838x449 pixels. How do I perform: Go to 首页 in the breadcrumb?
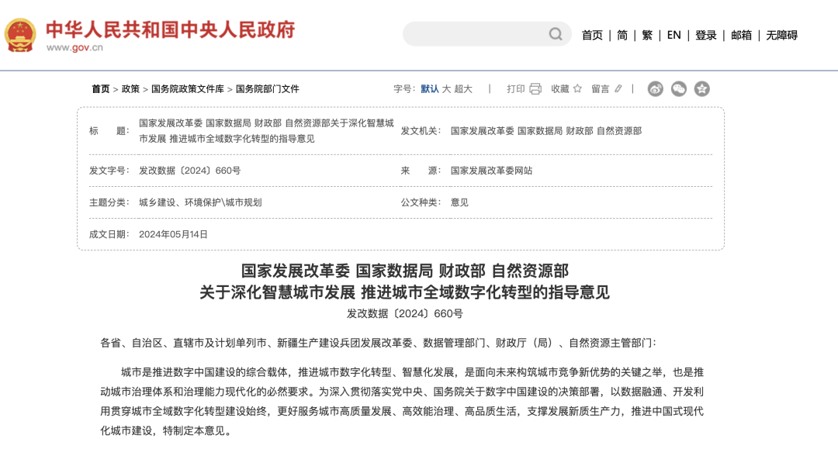tap(100, 89)
